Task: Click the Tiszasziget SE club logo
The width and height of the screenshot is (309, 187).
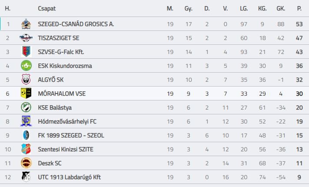Action: [x=26, y=38]
